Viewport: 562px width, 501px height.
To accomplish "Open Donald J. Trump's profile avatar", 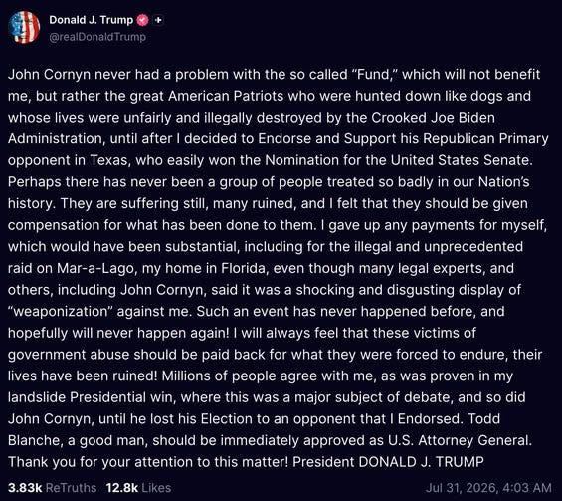I will pos(24,27).
